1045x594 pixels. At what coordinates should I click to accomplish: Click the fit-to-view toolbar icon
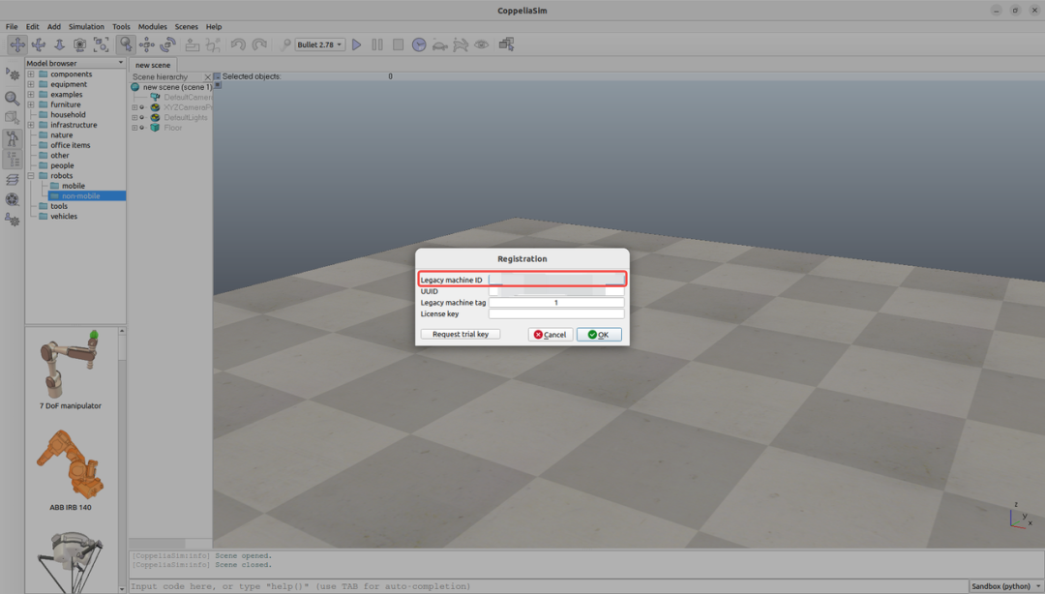pos(101,45)
